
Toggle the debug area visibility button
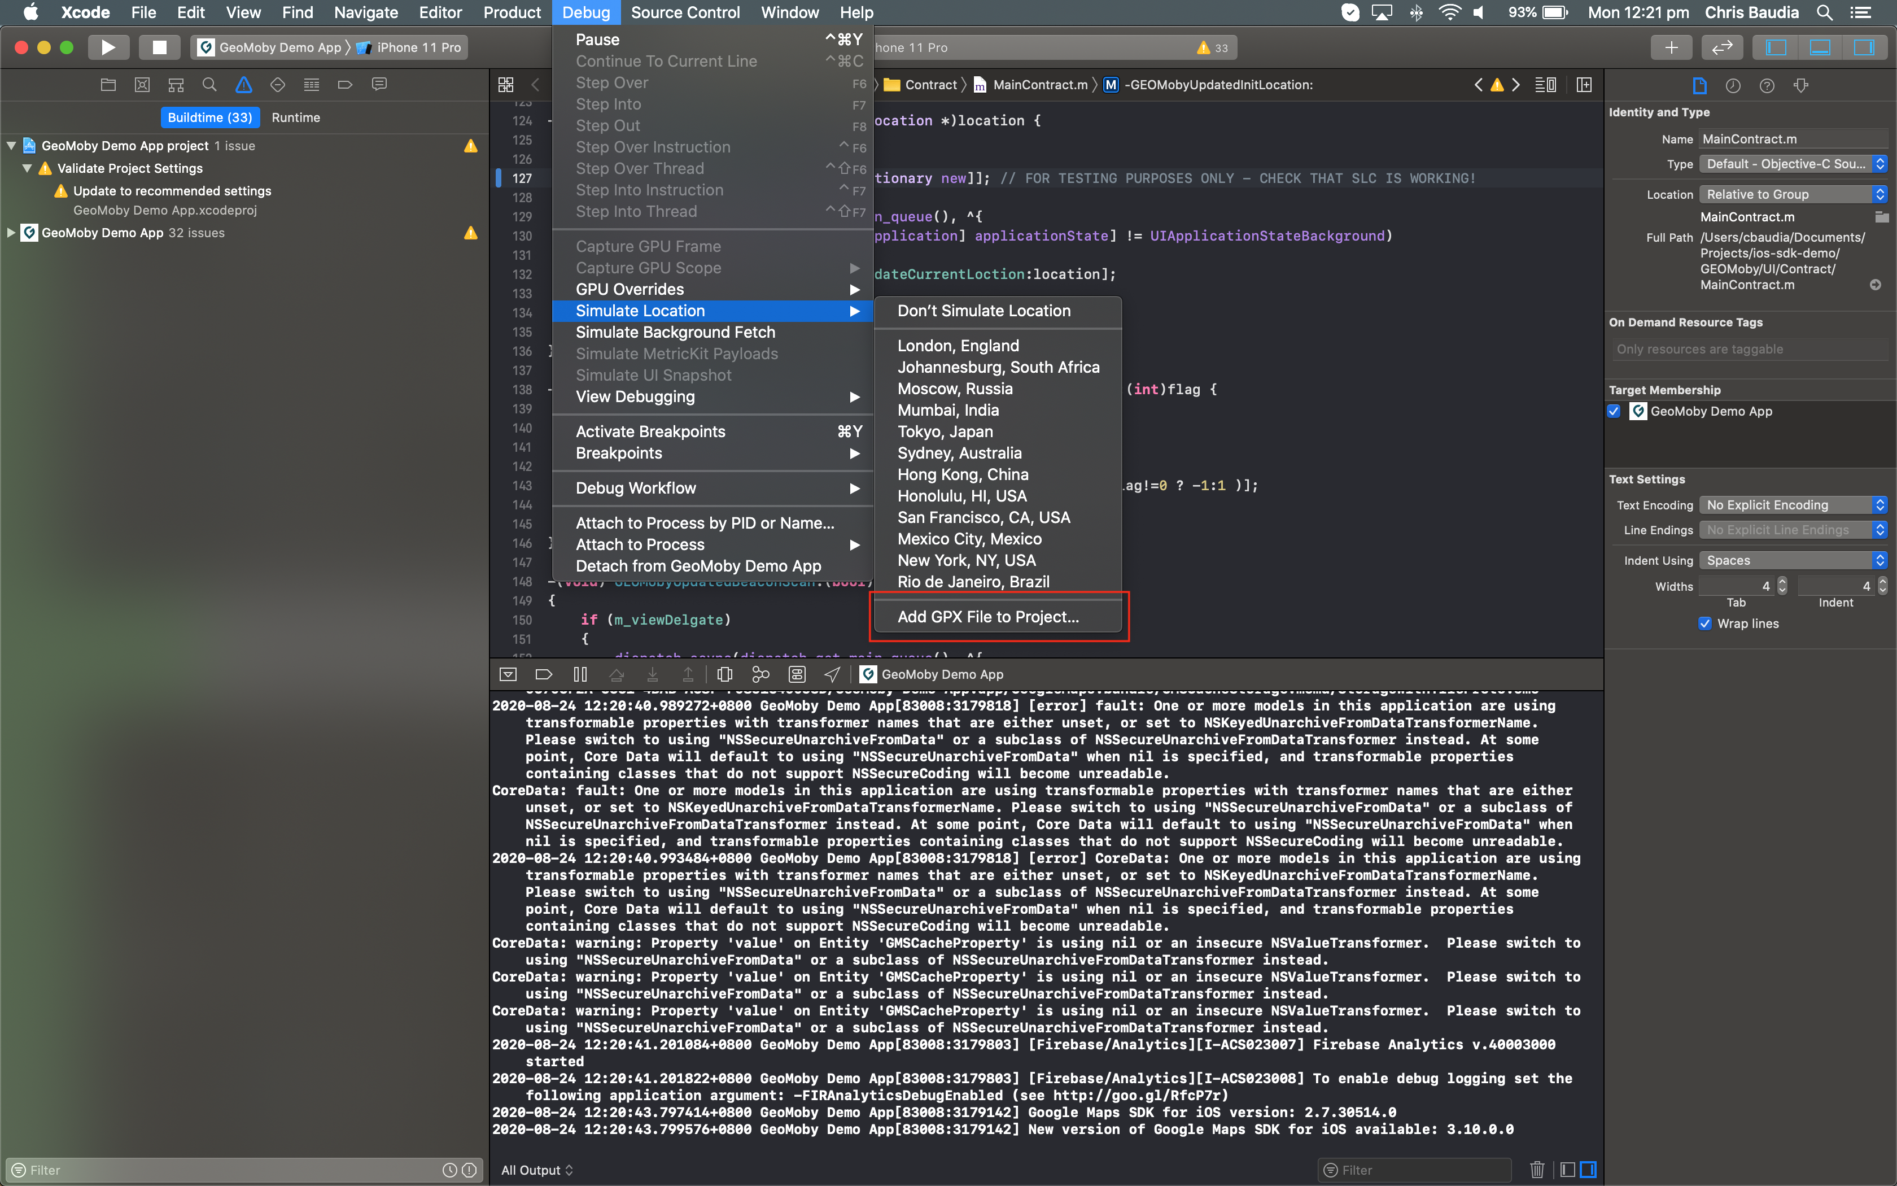pos(1820,48)
